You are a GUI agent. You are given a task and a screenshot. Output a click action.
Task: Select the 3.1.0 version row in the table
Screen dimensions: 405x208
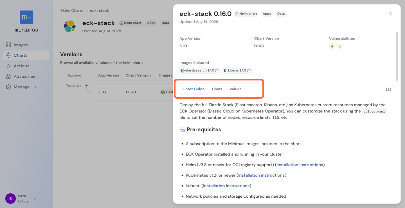132,92
